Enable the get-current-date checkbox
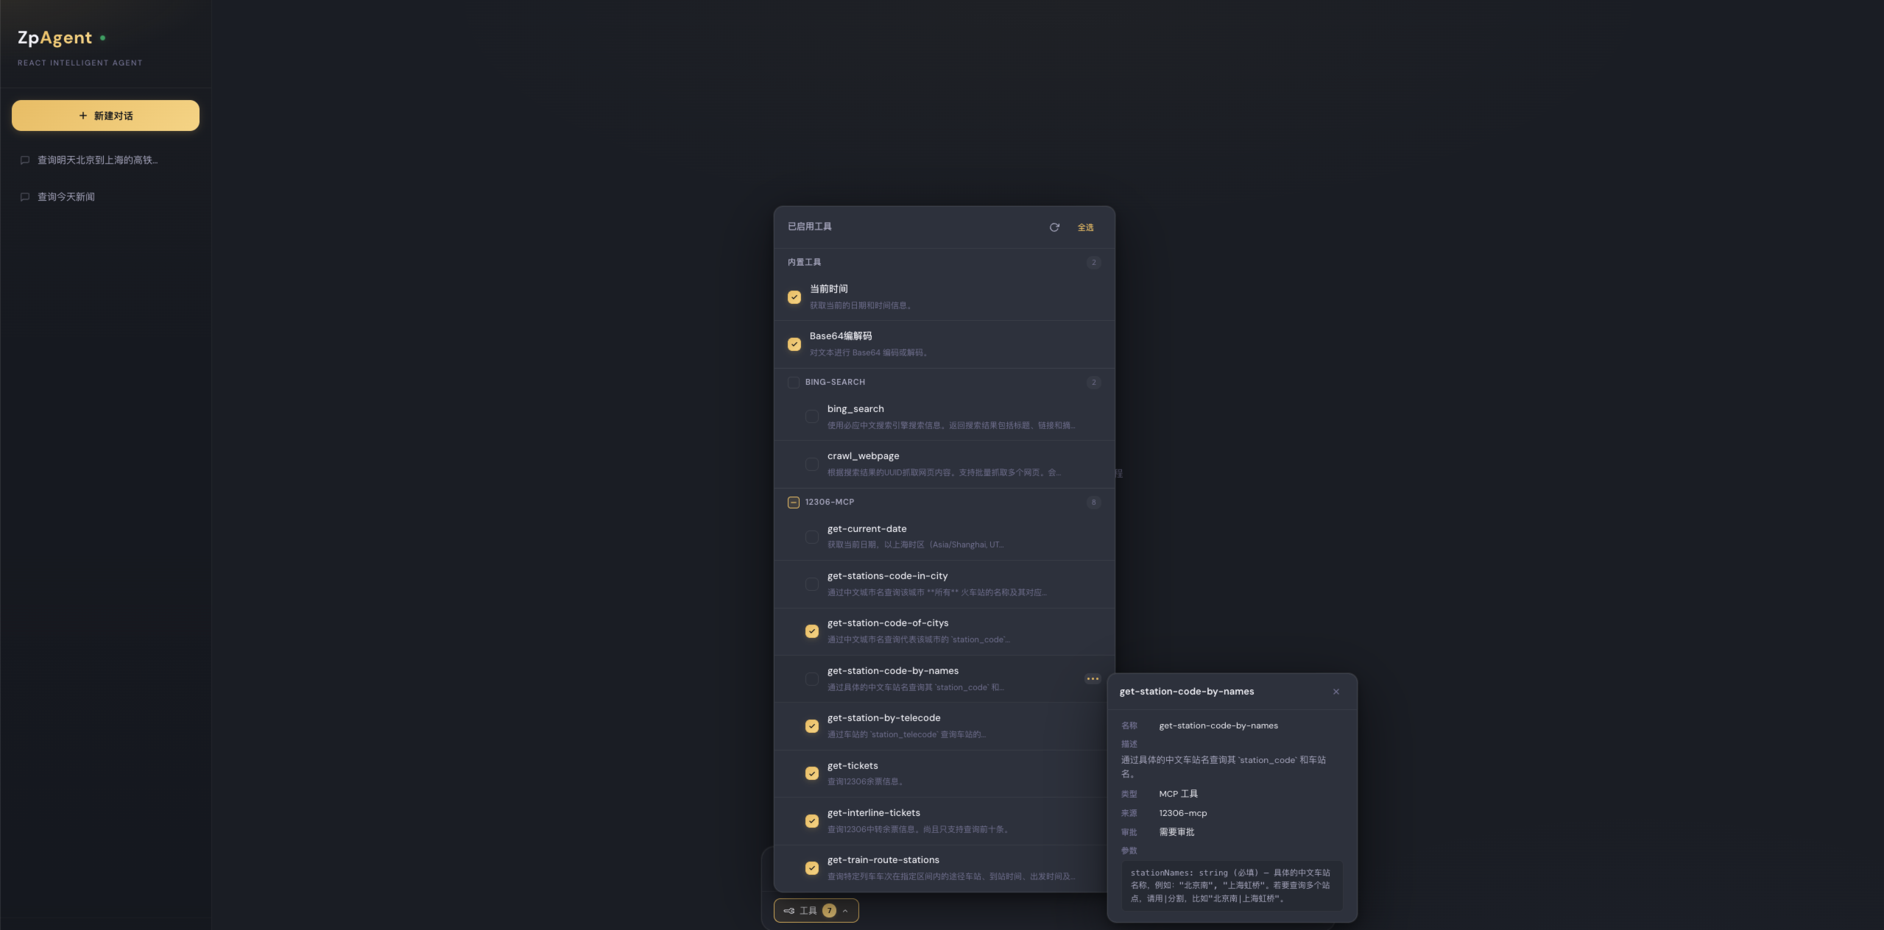Viewport: 1884px width, 930px height. [811, 537]
